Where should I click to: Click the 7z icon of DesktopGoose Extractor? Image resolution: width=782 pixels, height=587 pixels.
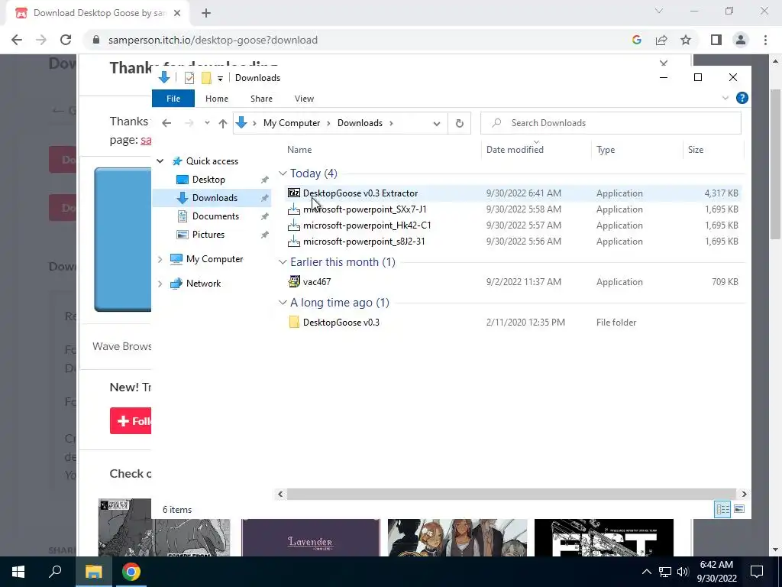pos(294,193)
